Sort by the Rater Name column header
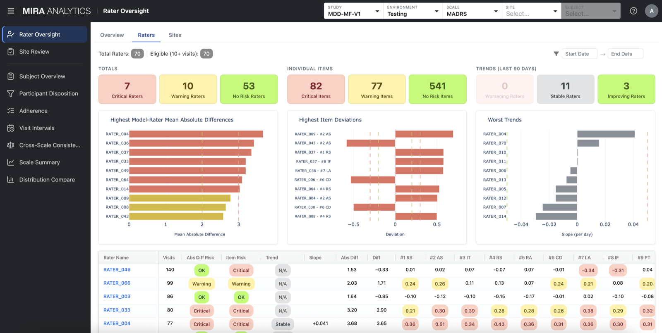 click(x=116, y=258)
